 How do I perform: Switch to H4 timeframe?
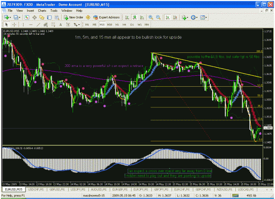click(125, 25)
